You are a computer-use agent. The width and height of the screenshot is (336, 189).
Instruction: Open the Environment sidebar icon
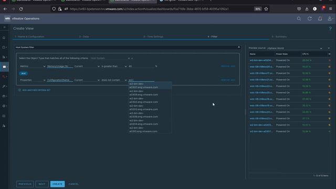pos(4,57)
